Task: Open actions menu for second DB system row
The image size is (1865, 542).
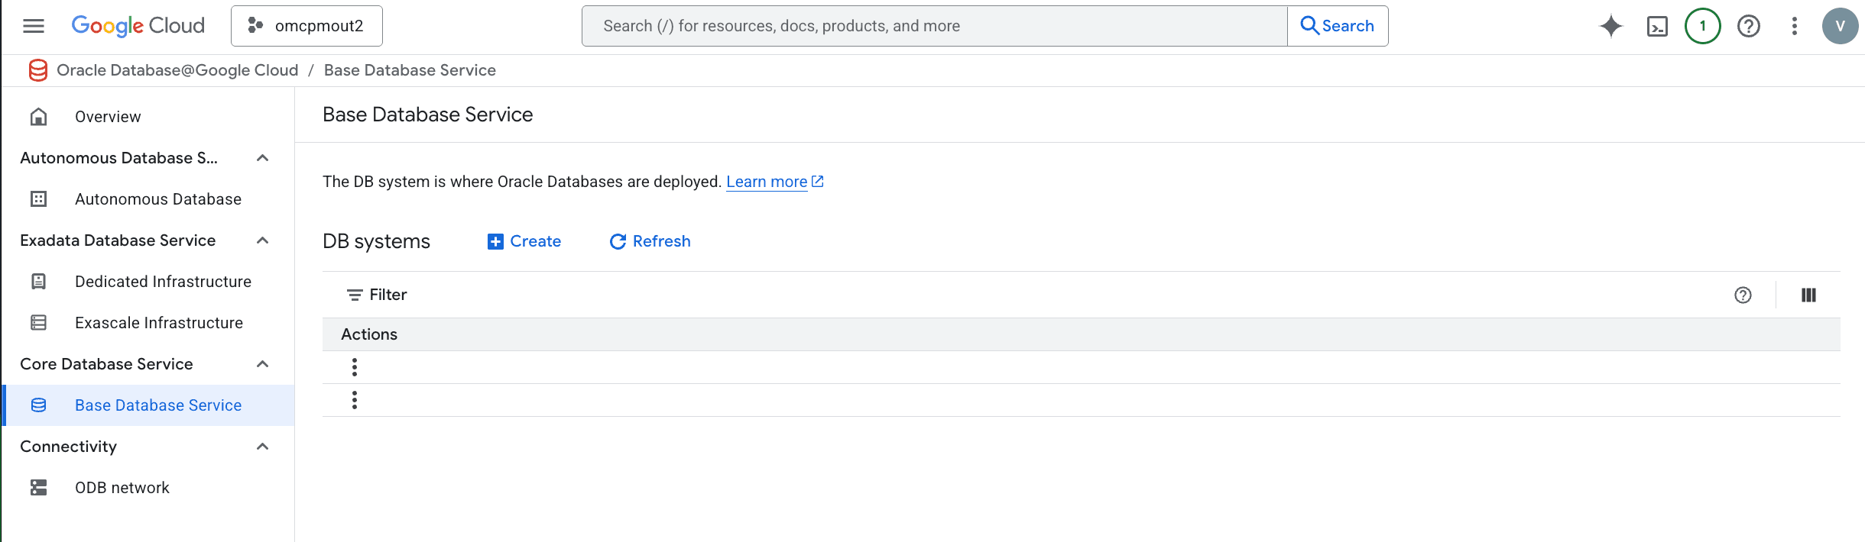Action: coord(355,400)
